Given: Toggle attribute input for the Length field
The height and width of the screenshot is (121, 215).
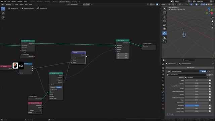Looking at the screenshot, I should 210,83.
